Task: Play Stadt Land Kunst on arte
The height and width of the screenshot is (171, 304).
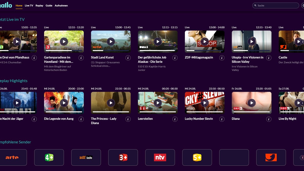Action: (x=111, y=41)
